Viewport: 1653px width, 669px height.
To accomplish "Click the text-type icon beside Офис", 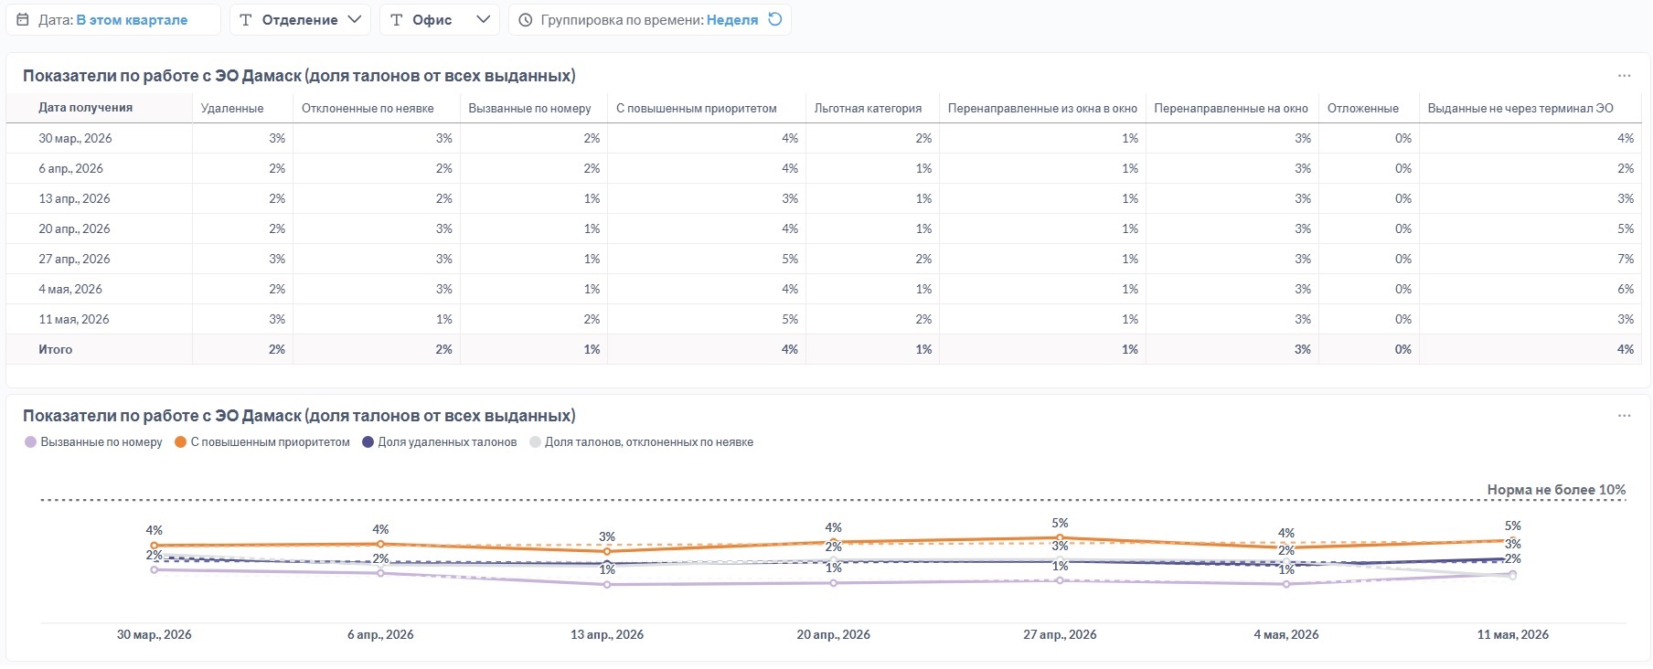I will (x=396, y=19).
